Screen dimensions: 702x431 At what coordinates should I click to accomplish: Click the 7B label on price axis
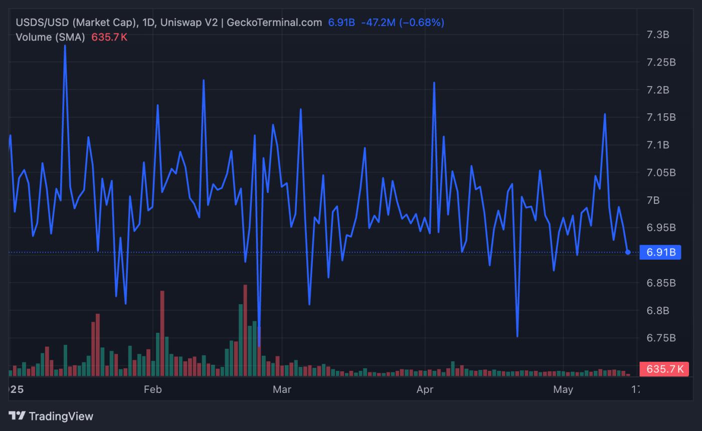653,200
